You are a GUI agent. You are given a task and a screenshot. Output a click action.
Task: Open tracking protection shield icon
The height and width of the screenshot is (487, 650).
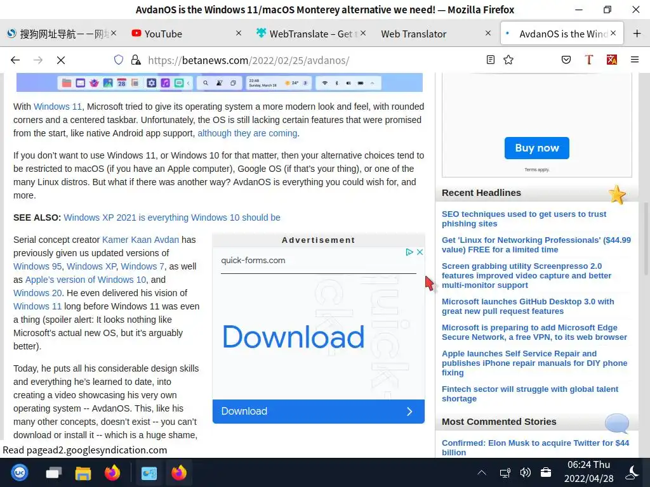(119, 60)
